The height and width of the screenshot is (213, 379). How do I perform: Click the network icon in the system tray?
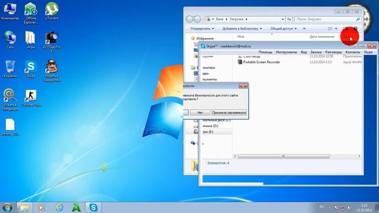pos(343,208)
